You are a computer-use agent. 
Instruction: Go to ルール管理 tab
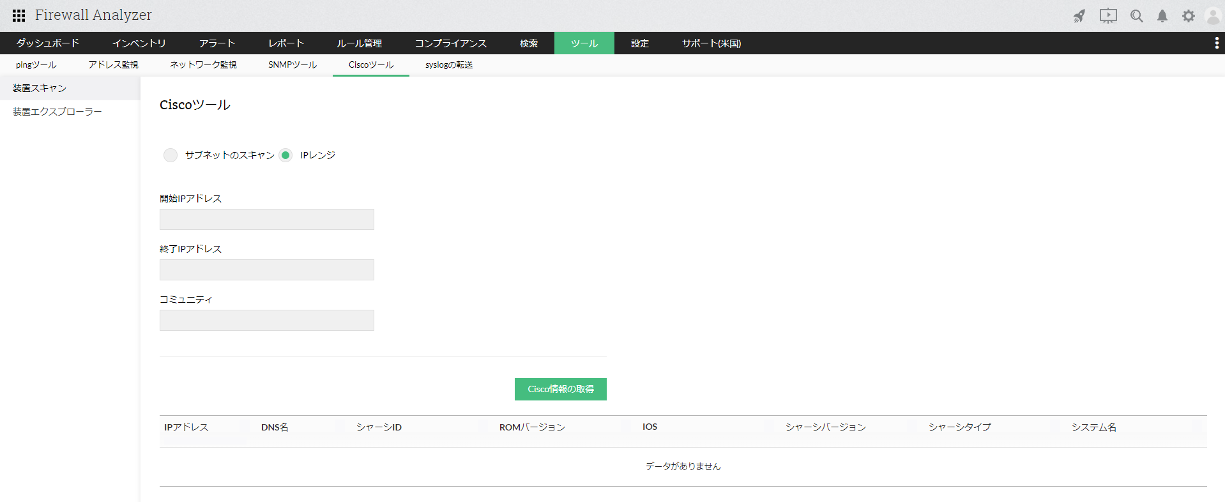coord(360,43)
